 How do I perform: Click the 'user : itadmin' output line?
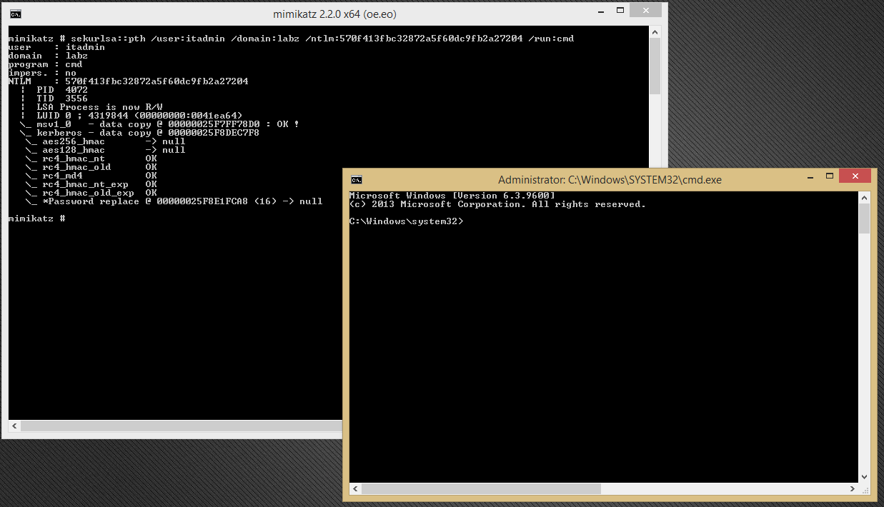(56, 47)
